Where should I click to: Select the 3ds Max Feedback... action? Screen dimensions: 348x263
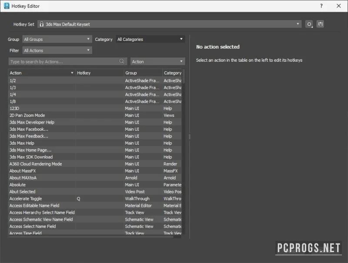tap(95, 136)
